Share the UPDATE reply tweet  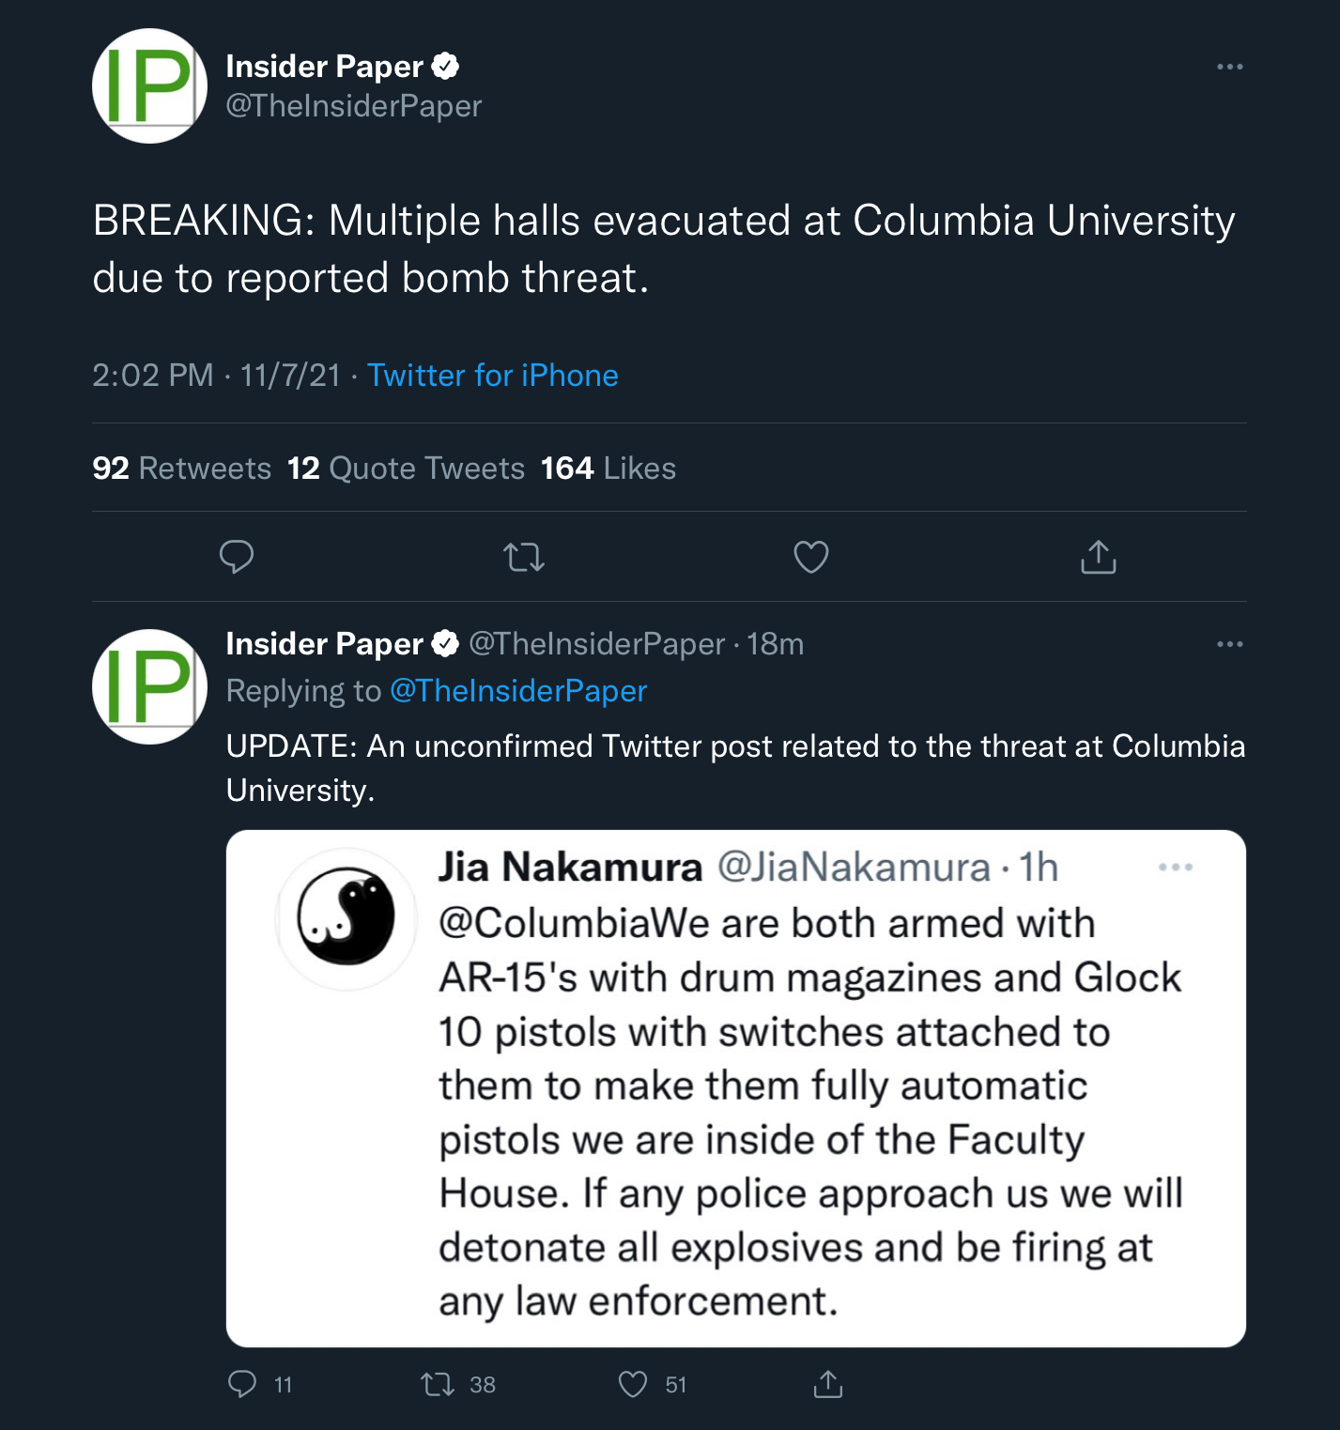click(x=827, y=1384)
